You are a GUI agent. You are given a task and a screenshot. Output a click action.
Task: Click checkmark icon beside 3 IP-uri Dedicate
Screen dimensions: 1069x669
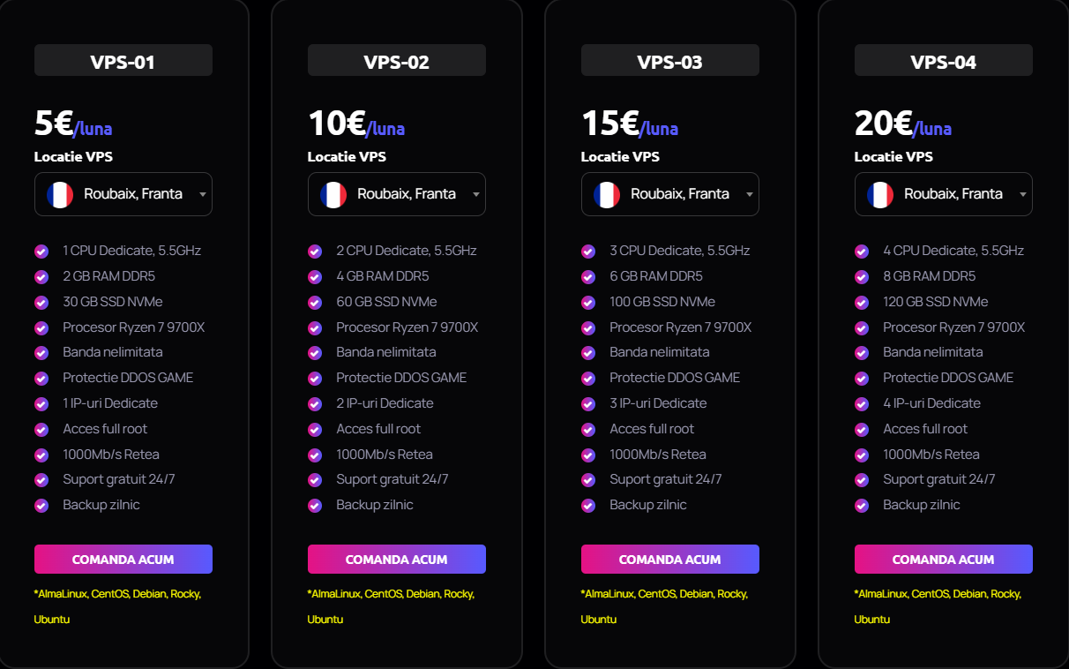[588, 403]
